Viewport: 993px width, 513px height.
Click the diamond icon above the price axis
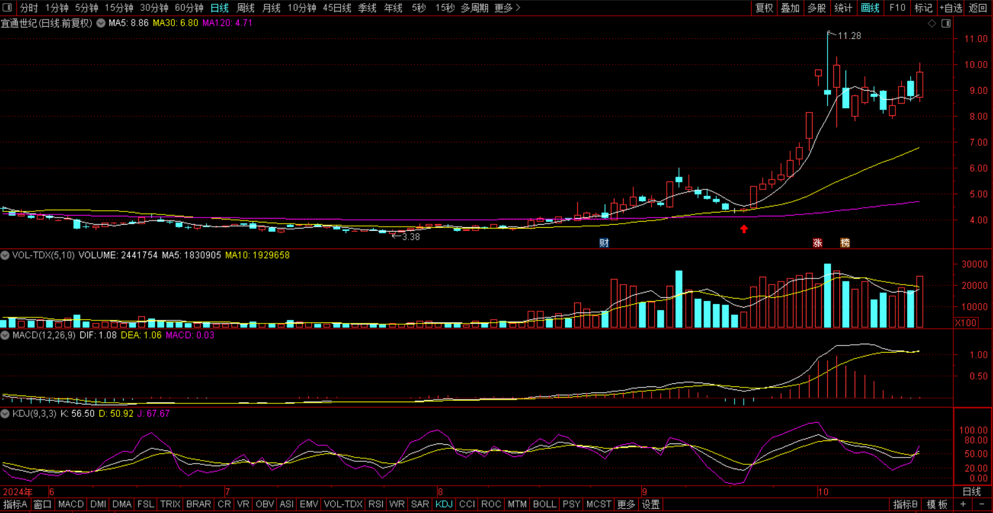pyautogui.click(x=931, y=24)
